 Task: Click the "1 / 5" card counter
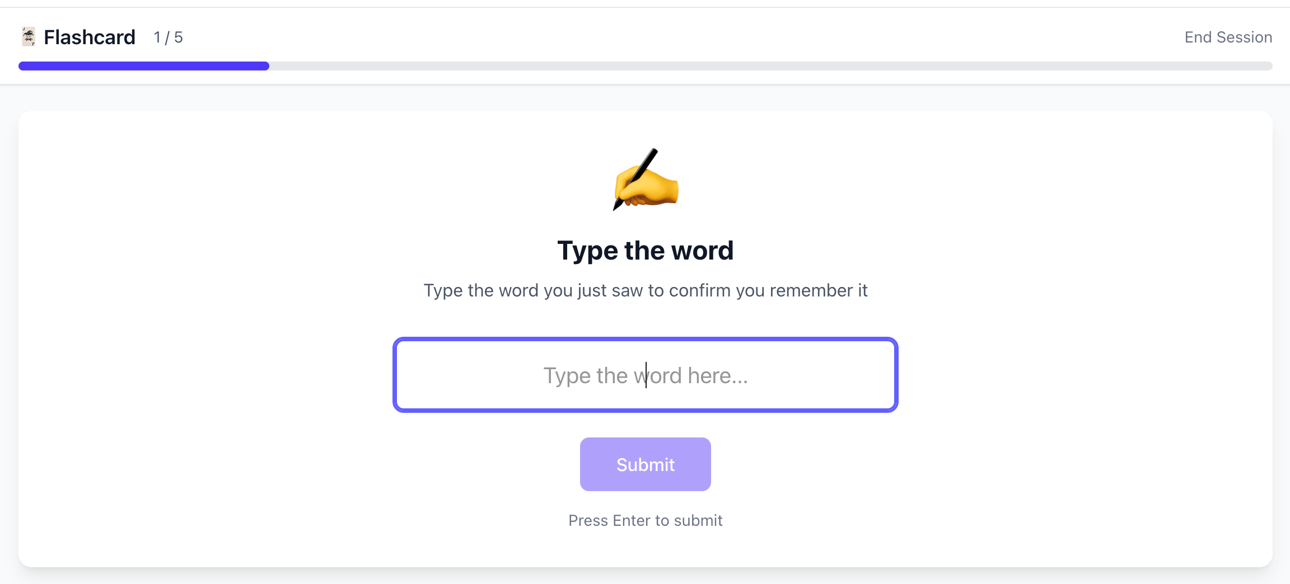168,37
